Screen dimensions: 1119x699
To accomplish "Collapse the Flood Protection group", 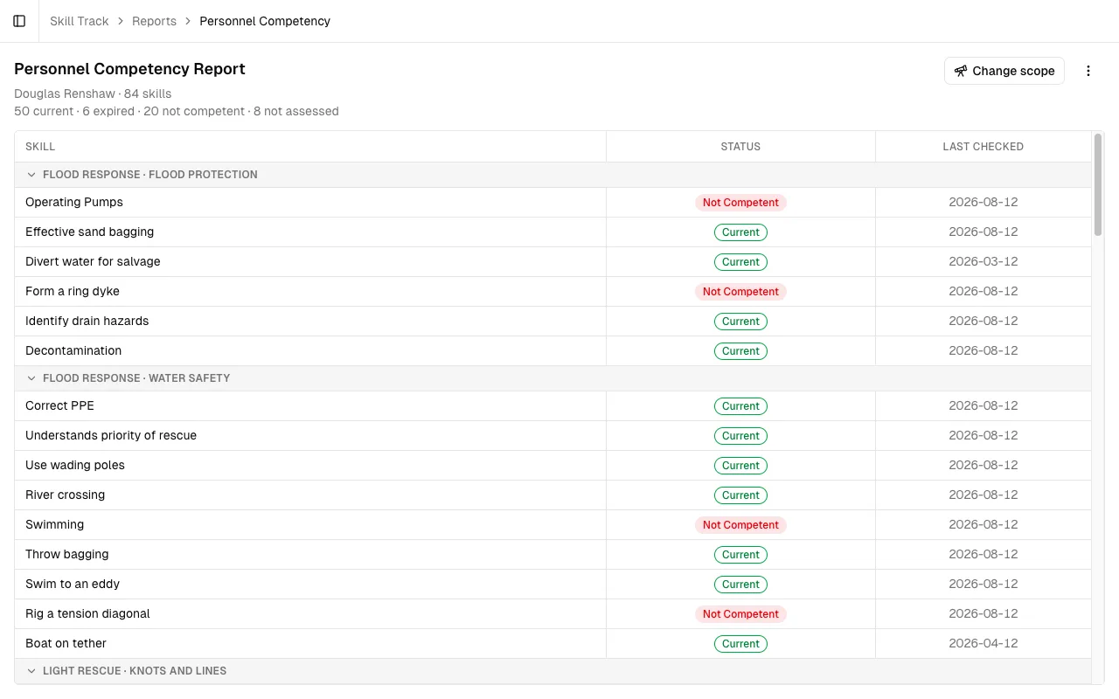I will (x=31, y=175).
